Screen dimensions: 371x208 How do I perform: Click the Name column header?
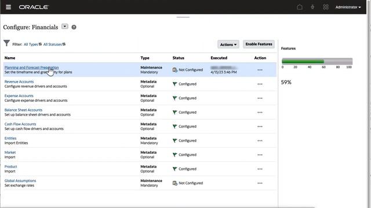(x=10, y=58)
